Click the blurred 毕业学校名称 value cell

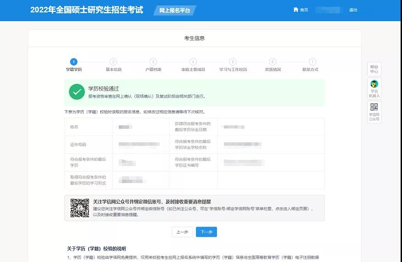point(271,145)
